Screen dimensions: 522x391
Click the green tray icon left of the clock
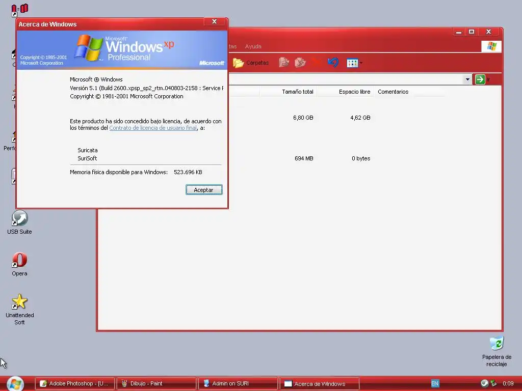pyautogui.click(x=493, y=383)
